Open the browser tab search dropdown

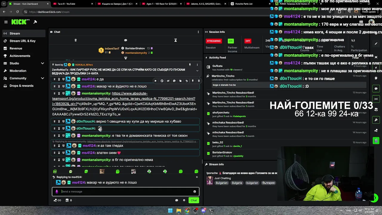[4, 4]
